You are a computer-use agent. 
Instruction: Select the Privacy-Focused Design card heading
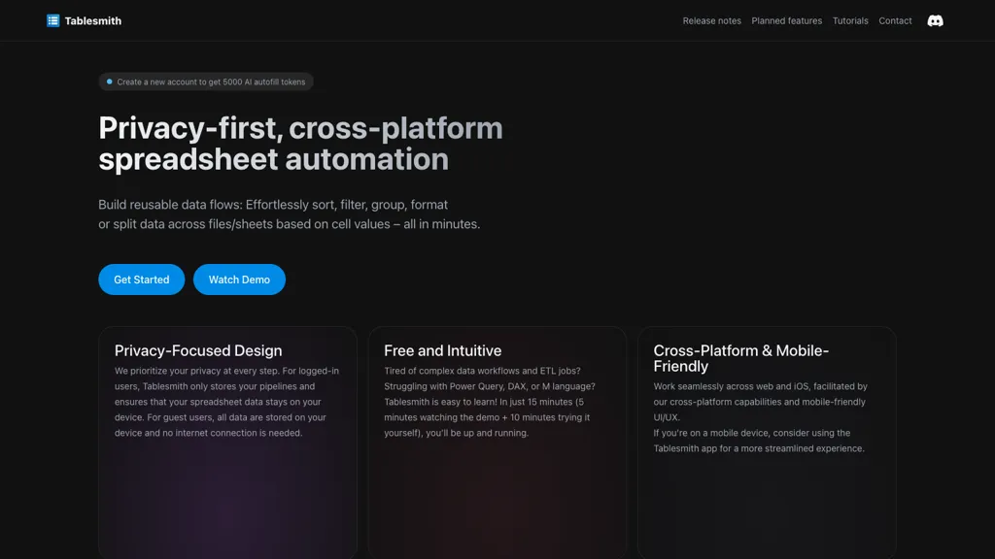(x=198, y=350)
